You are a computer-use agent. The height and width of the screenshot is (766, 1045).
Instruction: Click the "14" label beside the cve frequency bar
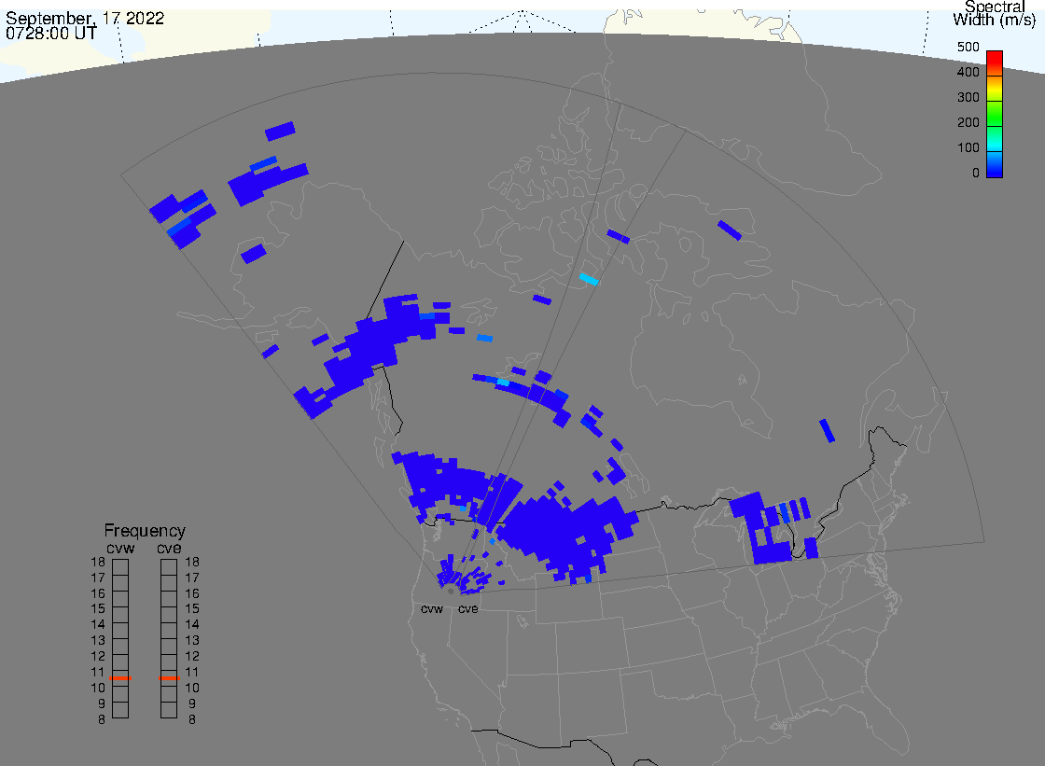(192, 625)
